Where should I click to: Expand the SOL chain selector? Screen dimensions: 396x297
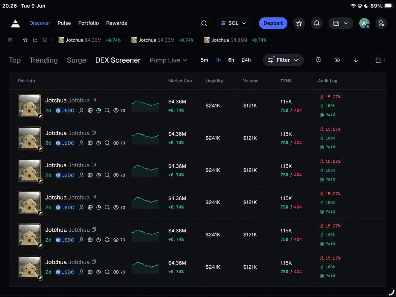[x=233, y=23]
